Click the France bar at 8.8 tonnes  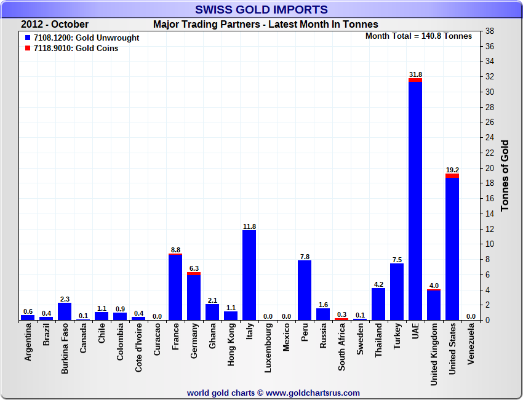(x=175, y=287)
